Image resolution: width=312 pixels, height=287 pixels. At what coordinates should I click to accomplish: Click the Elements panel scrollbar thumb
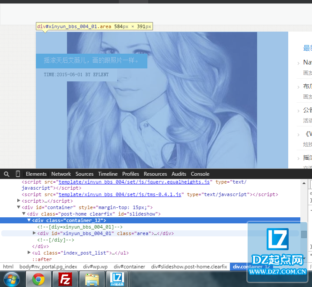coord(304,234)
